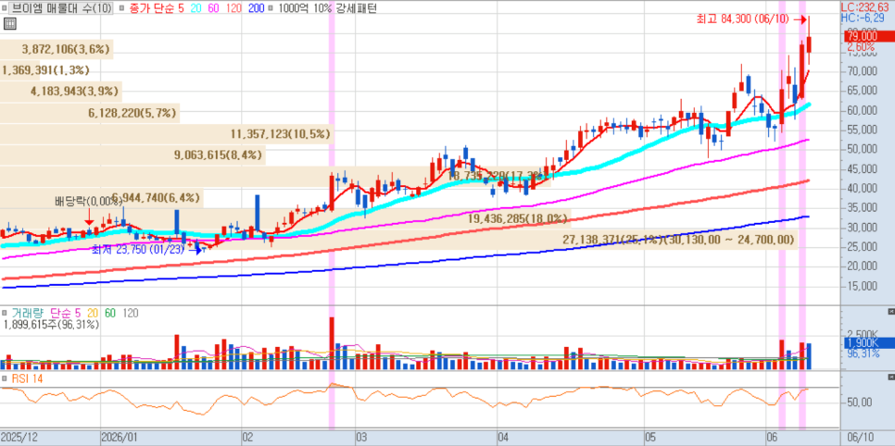
Task: Click the 최저 23,750 (01/23) low annotation
Action: click(139, 249)
